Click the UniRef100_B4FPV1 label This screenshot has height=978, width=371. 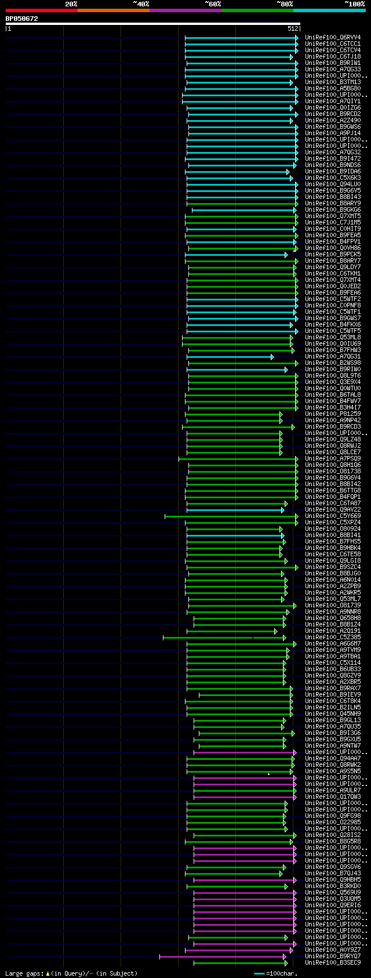click(x=333, y=241)
